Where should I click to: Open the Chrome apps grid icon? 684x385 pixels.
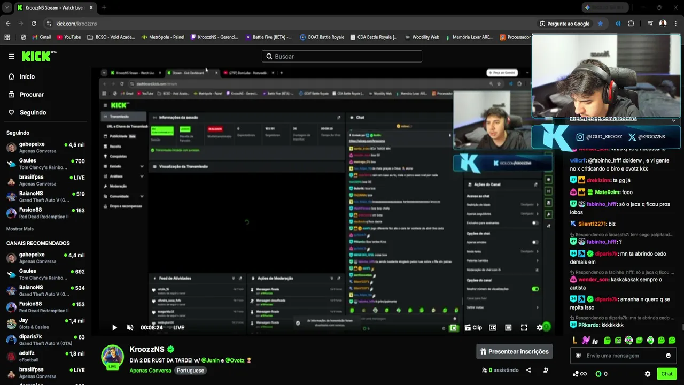[x=7, y=37]
